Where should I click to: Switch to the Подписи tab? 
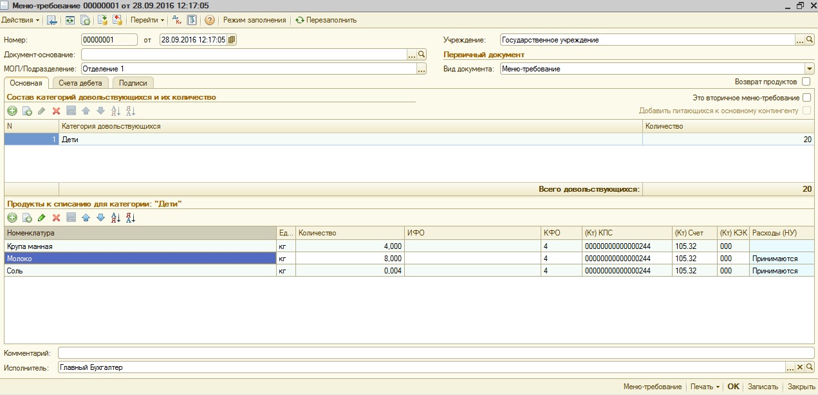[x=133, y=83]
